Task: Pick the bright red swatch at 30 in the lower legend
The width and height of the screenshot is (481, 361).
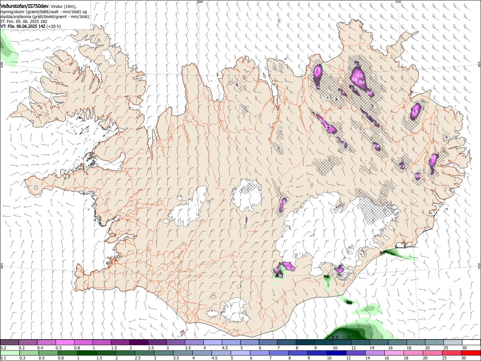Action: coord(471,353)
